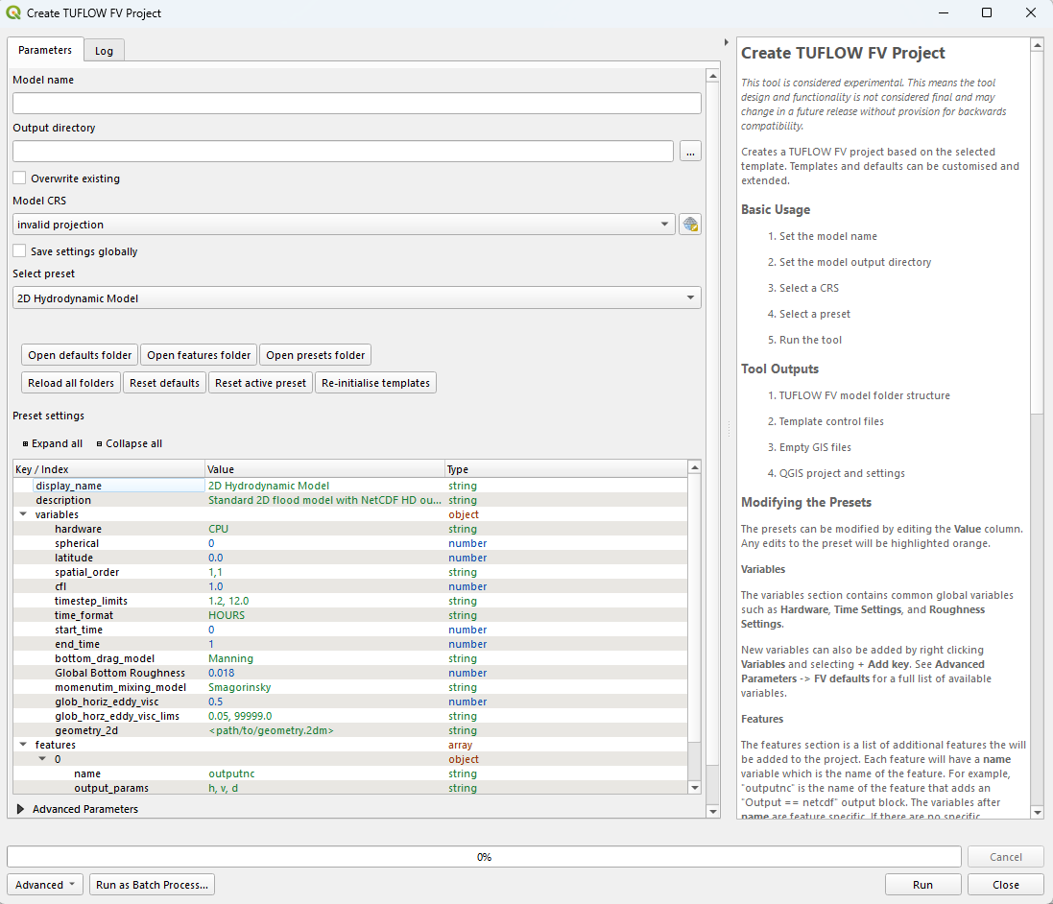Click the Collapse all icon

[100, 444]
